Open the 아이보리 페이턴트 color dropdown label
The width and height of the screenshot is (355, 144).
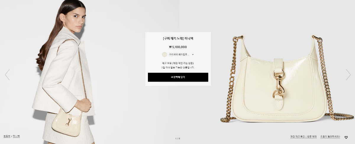point(179,54)
